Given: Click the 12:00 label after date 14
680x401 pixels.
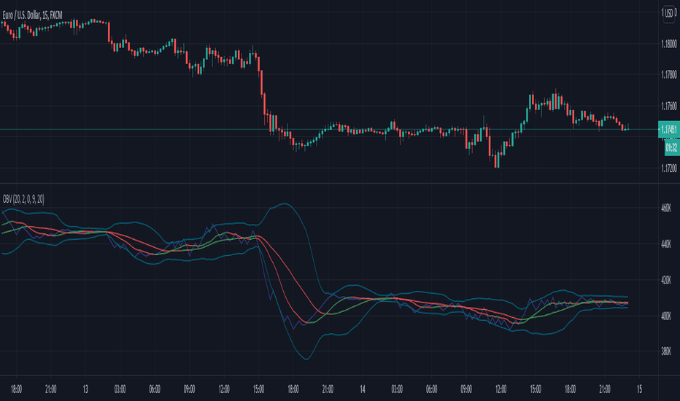Looking at the screenshot, I should pyautogui.click(x=501, y=389).
